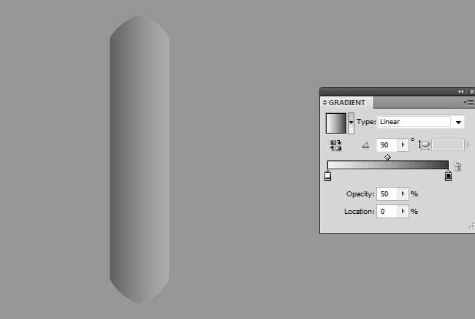Select the white left gradient stop
475x319 pixels.
coord(327,176)
